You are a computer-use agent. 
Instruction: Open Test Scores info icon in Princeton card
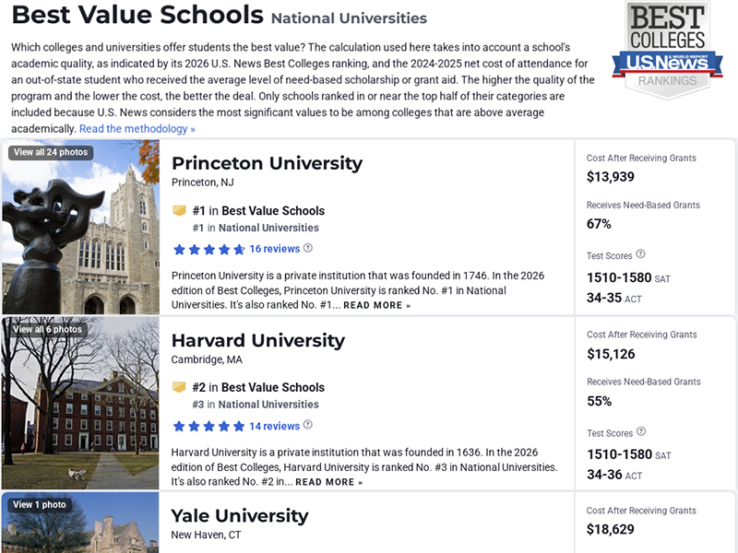point(641,254)
